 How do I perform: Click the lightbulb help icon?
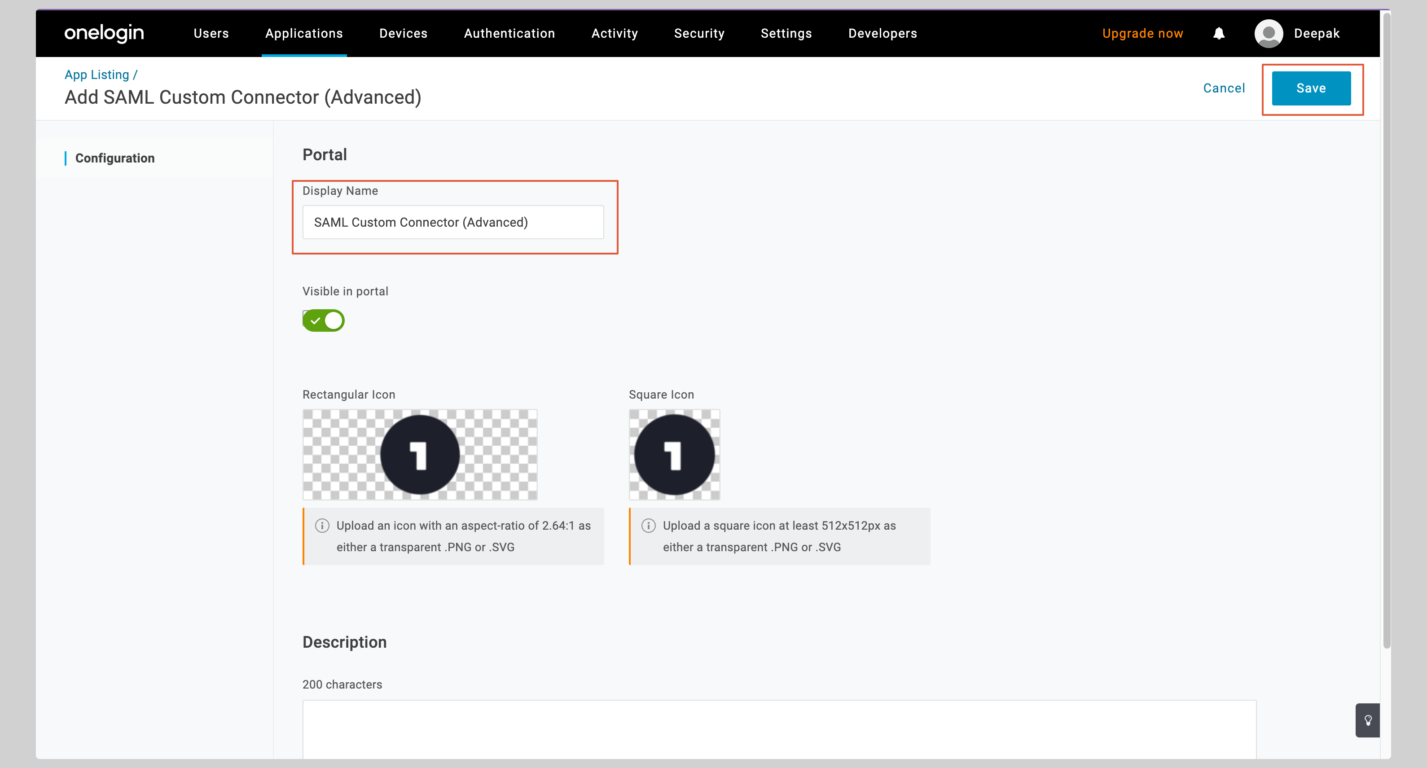click(1367, 720)
